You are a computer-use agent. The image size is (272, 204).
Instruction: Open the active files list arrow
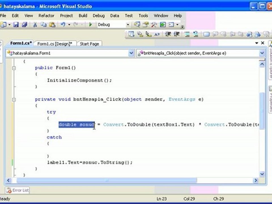coord(257,43)
